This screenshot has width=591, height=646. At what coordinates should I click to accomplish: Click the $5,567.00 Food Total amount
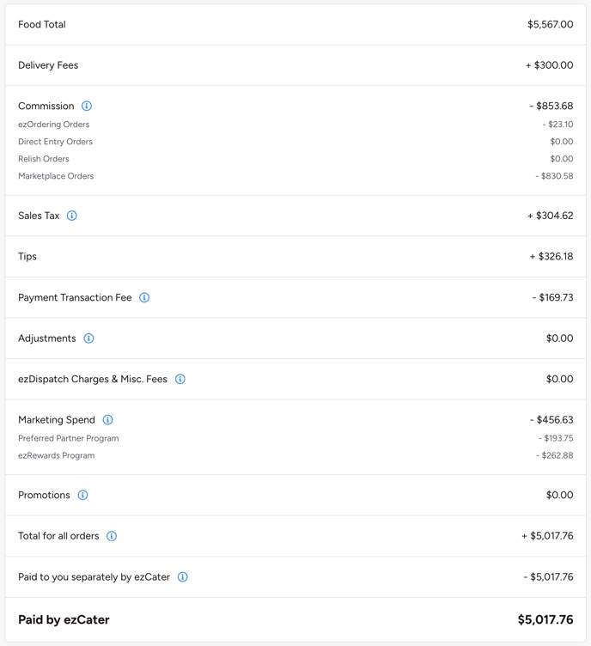point(550,25)
